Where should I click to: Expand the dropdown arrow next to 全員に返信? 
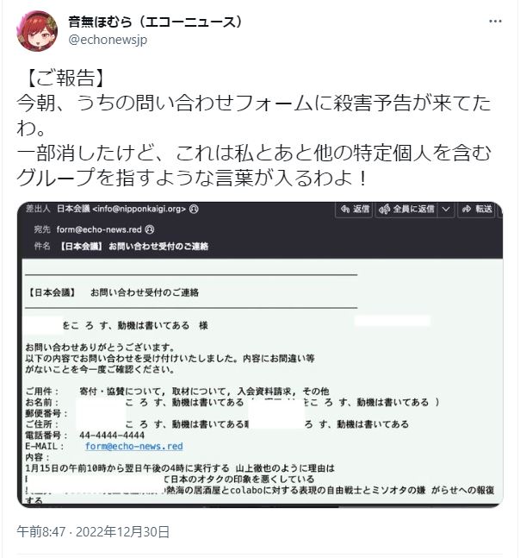coord(446,210)
